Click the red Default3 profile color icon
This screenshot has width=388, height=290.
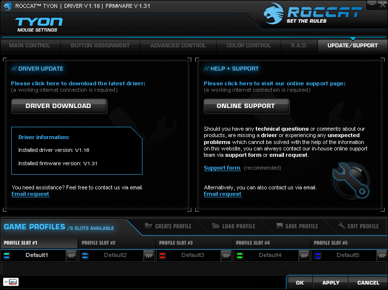tap(162, 255)
